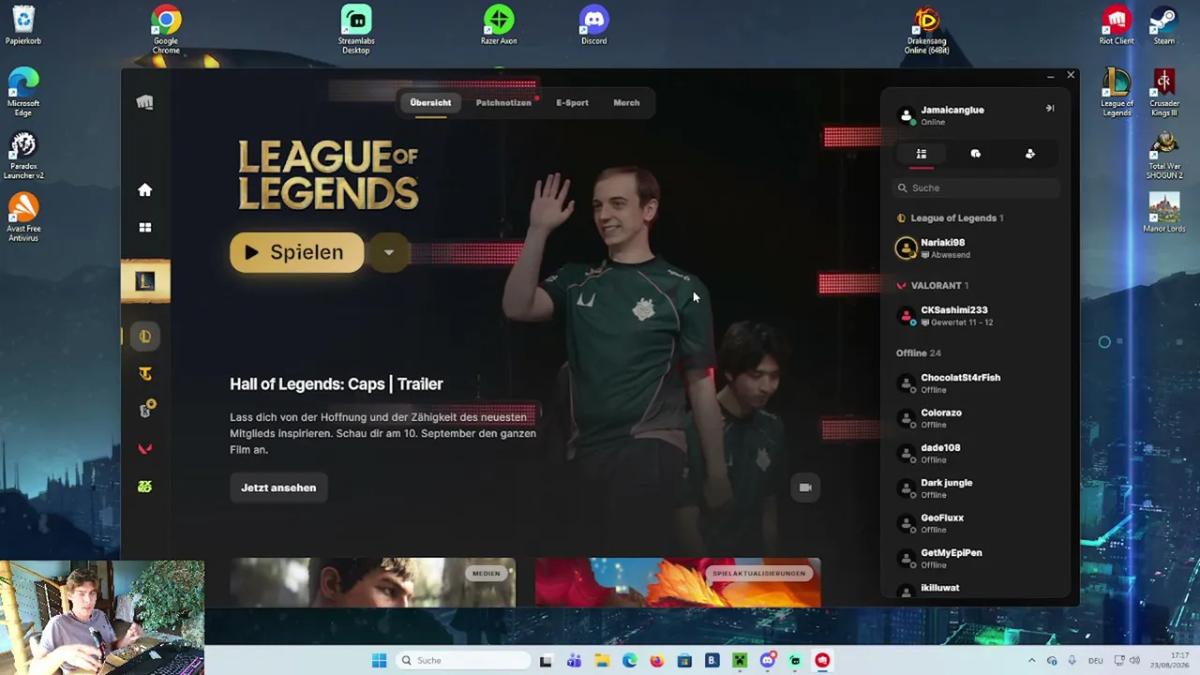Select the round gold League of Legends sidebar icon

pos(144,337)
